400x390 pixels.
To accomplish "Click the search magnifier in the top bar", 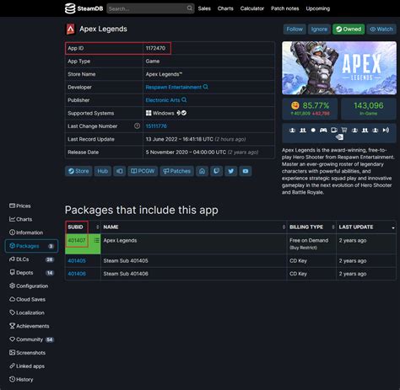I will [190, 8].
